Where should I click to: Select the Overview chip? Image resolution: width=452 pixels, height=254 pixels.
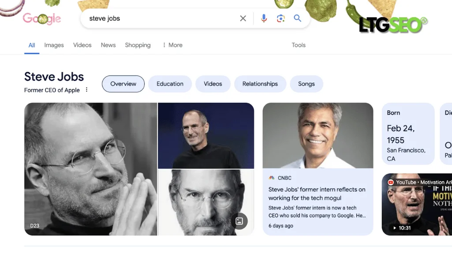click(x=123, y=84)
